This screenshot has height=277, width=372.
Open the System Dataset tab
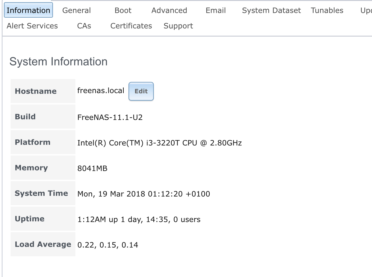pyautogui.click(x=271, y=10)
